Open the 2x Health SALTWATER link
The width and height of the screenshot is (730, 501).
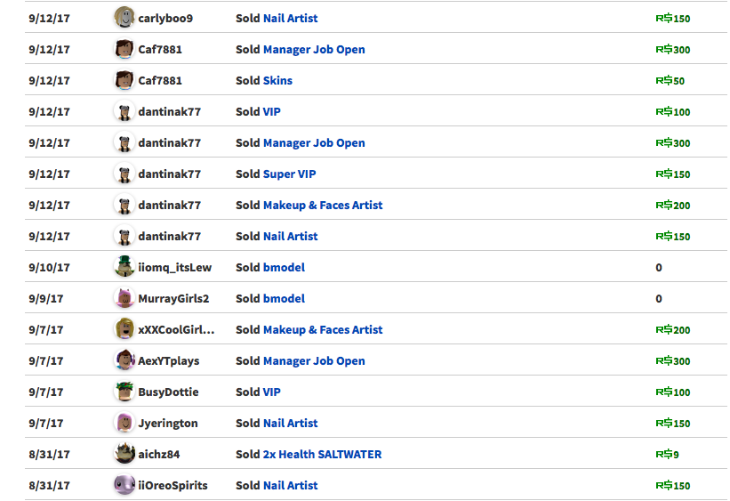[x=322, y=455]
